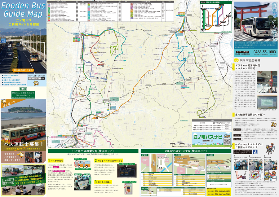Click the 大船駅 terminal map
The height and width of the screenshot is (197, 279).
point(219,163)
